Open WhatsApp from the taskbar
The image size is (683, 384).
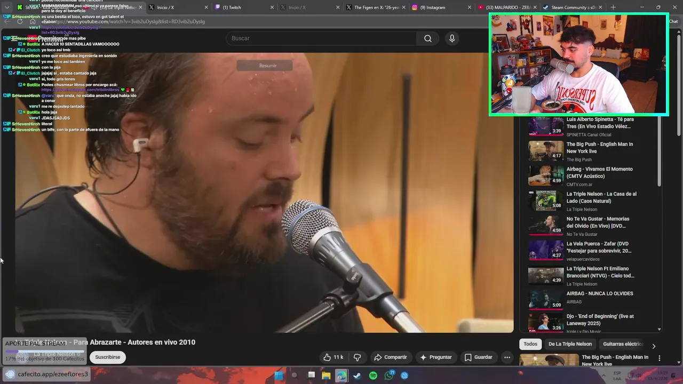tap(389, 375)
